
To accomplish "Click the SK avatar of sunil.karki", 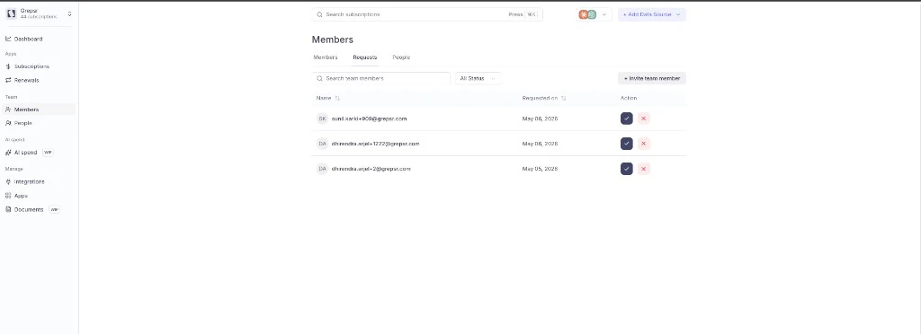I will 322,119.
